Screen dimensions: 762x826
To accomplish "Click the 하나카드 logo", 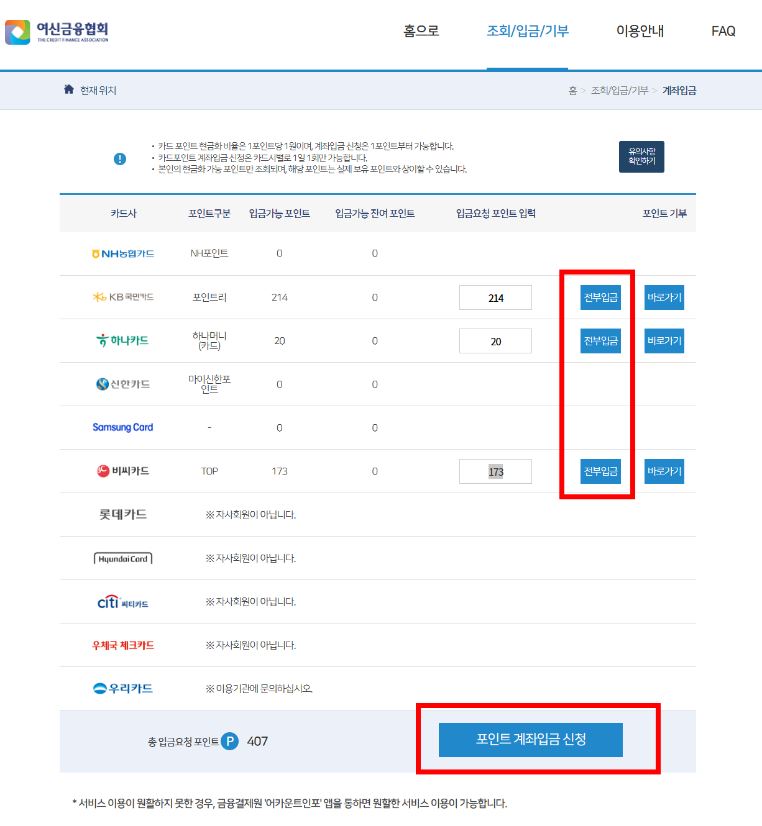I will point(122,340).
